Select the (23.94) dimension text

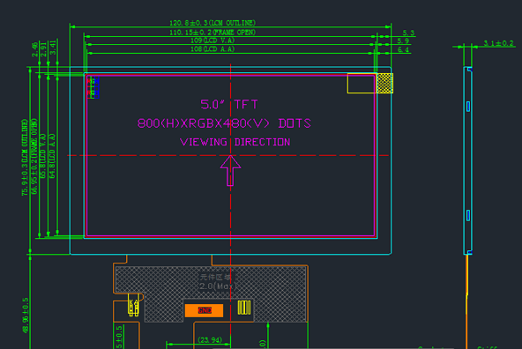(x=210, y=340)
